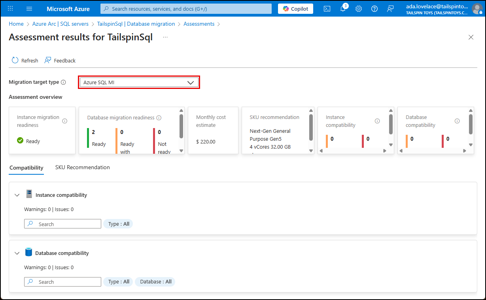
Task: Open the Notifications bell icon
Action: pos(342,8)
